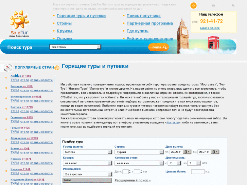Open the Страны menu link

click(x=64, y=23)
